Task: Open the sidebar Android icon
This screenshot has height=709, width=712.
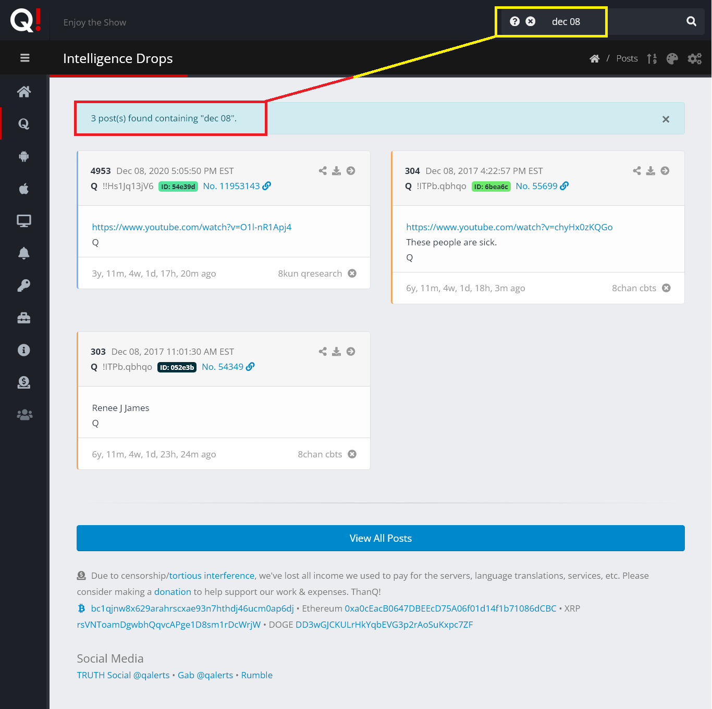Action: [24, 156]
